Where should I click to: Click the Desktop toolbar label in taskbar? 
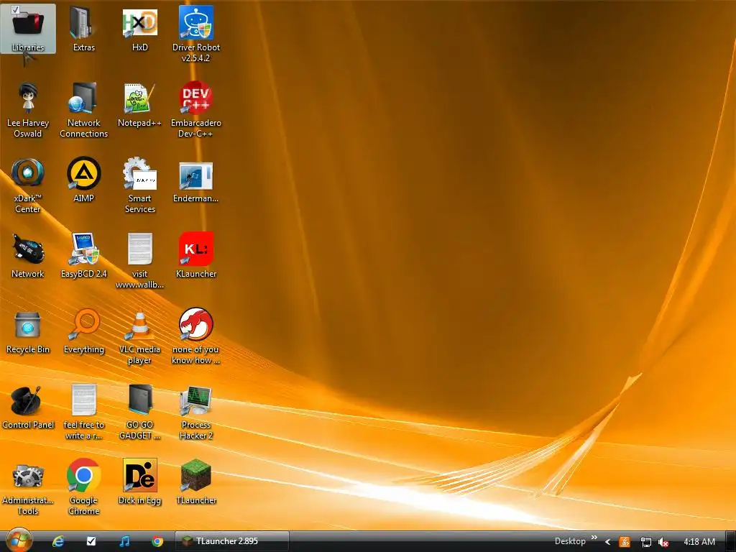coord(570,541)
